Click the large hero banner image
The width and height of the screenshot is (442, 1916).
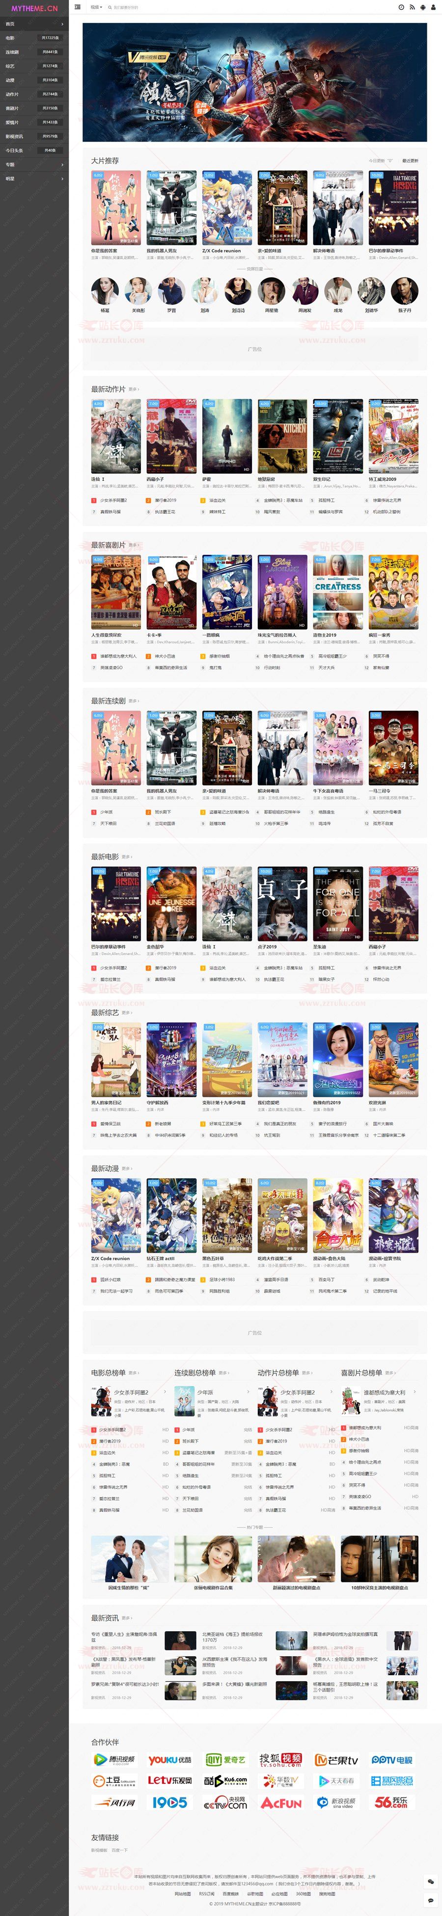coord(254,82)
